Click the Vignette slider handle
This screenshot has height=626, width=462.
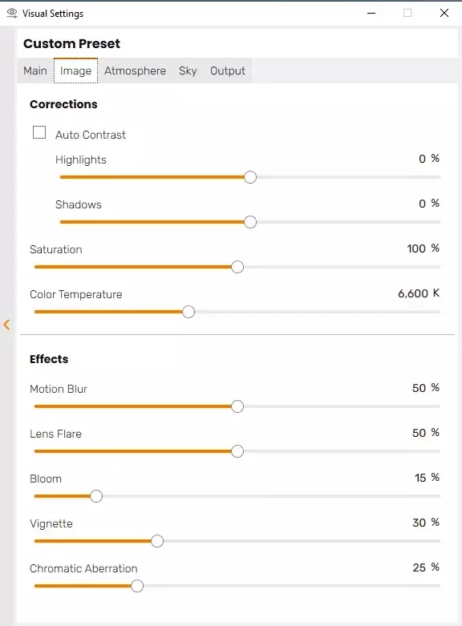pos(157,541)
